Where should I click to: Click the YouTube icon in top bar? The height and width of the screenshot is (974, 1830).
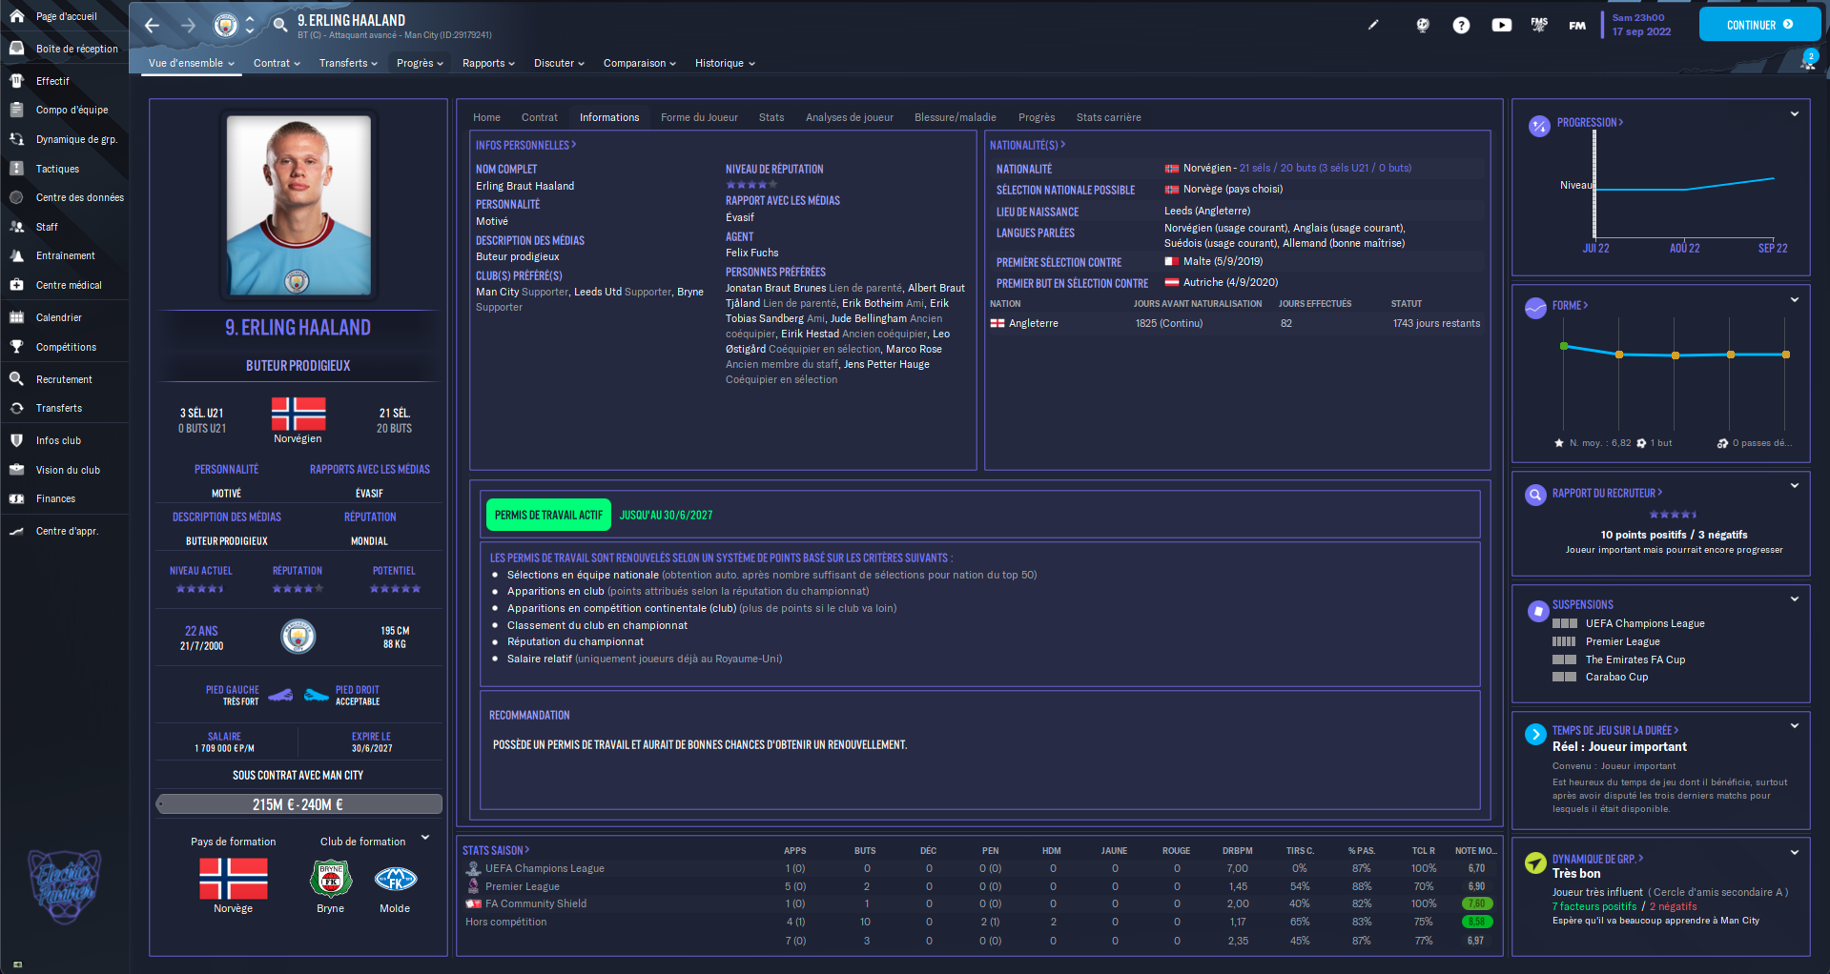click(x=1502, y=25)
